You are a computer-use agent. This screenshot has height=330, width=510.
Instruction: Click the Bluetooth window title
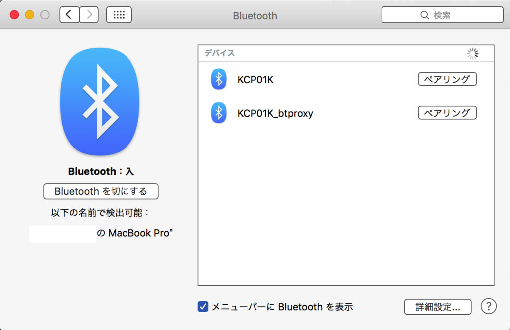tap(255, 15)
